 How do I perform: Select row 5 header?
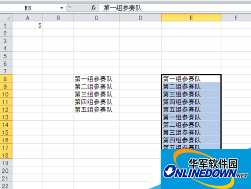(6, 56)
